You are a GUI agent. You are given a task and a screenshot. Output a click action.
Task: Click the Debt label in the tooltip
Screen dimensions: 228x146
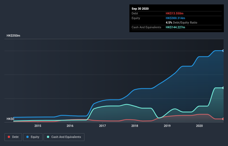pyautogui.click(x=135, y=13)
